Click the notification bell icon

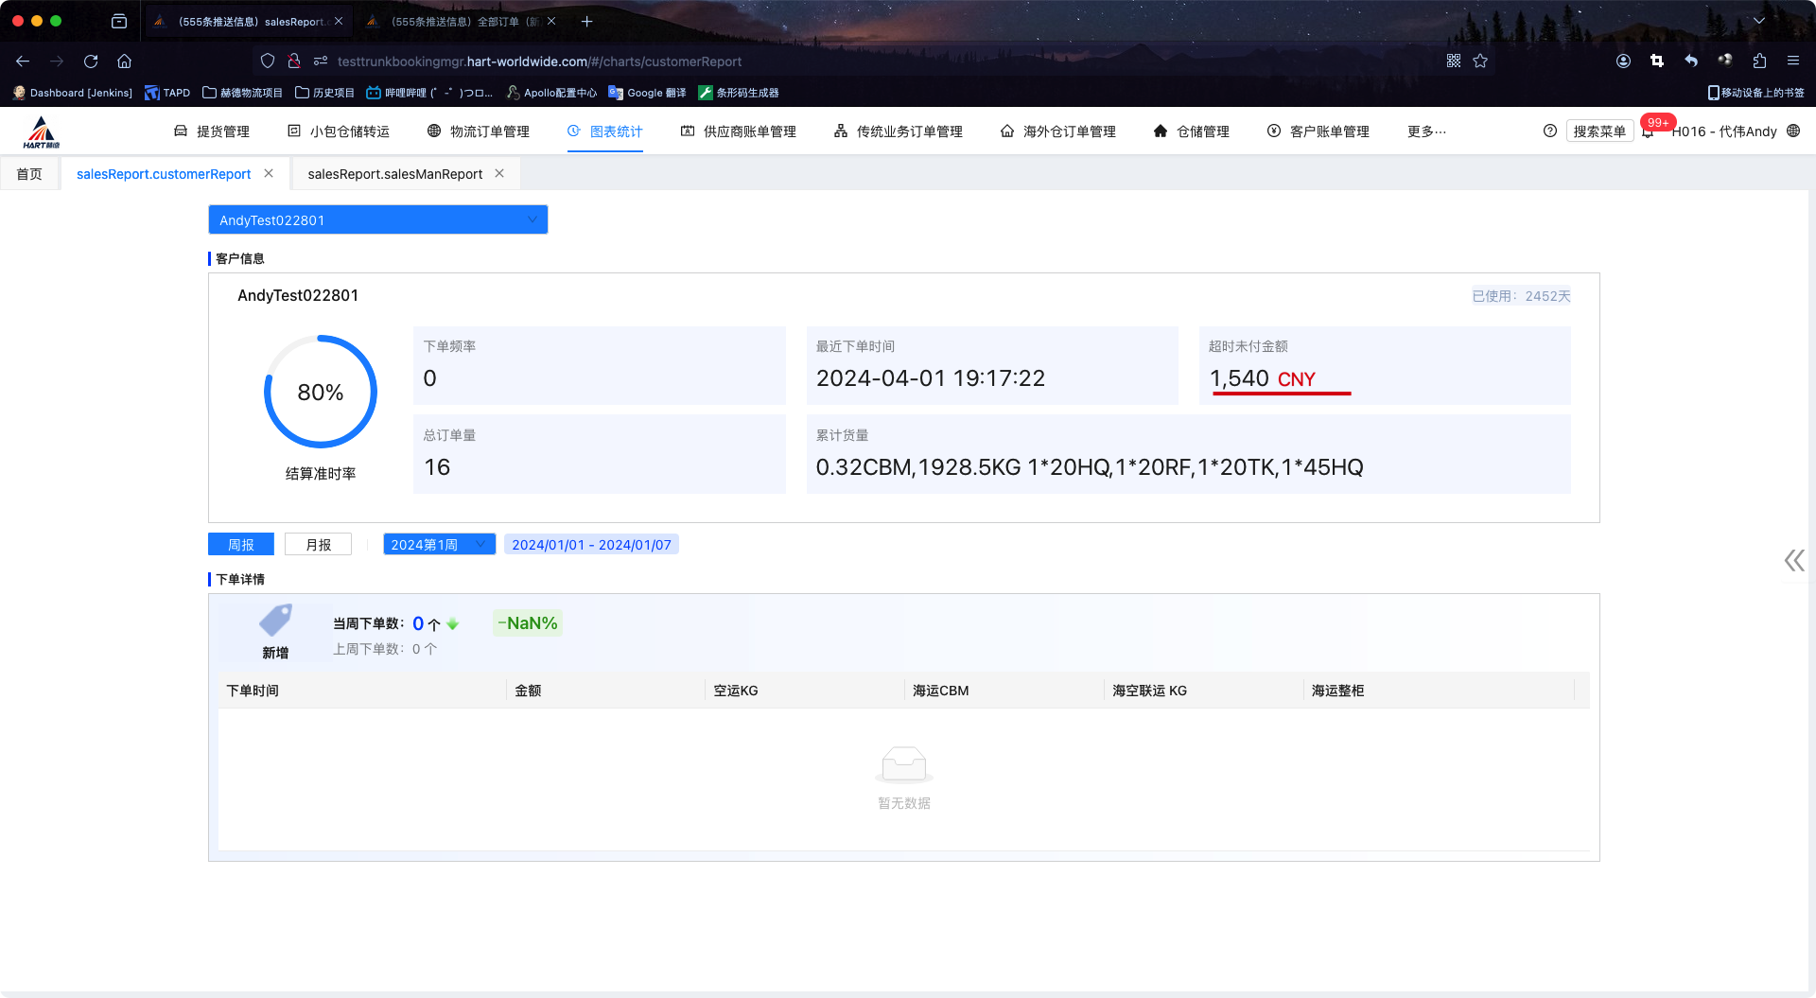(x=1648, y=132)
